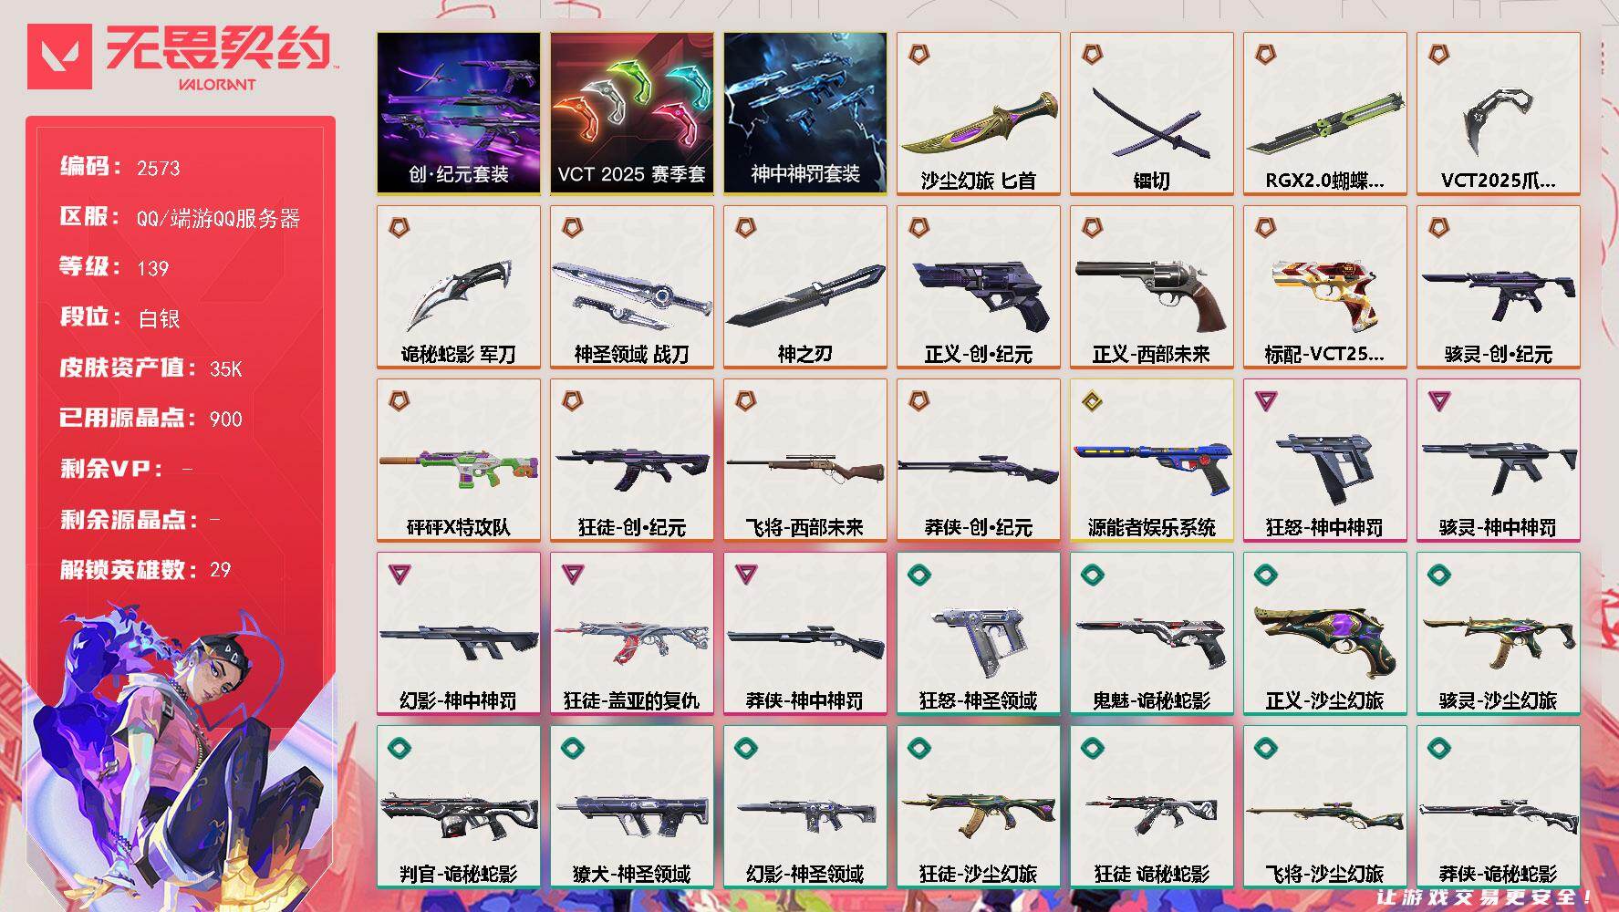
Task: Click tier badge on 狂怒-神中神罚 card
Action: [1266, 400]
